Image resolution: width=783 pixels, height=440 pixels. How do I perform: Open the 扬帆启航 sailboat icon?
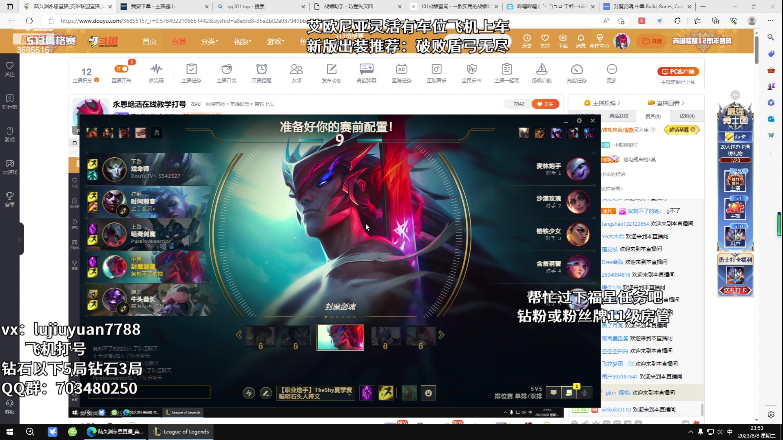click(542, 69)
